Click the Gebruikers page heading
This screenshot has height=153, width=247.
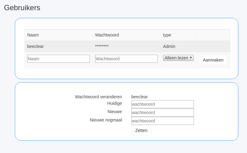tap(22, 8)
